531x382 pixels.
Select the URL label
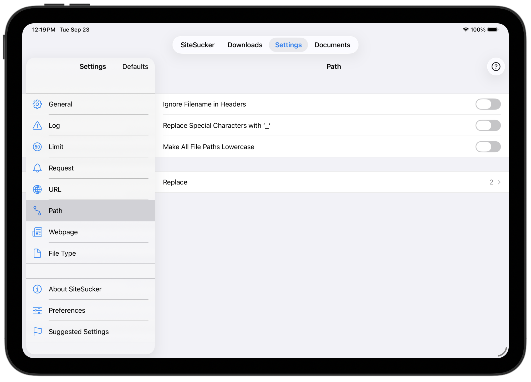point(55,189)
